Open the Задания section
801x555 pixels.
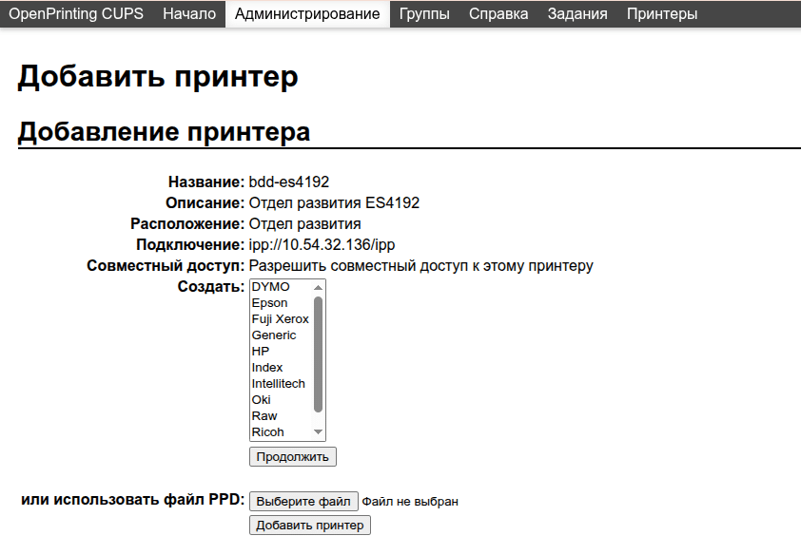[x=577, y=14]
